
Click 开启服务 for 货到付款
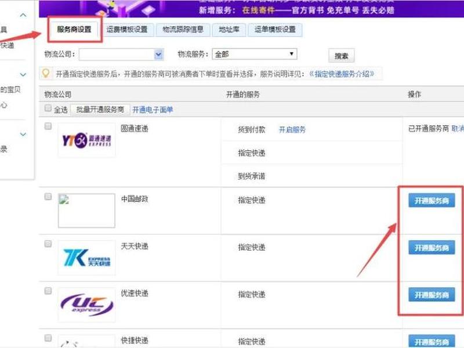coord(292,129)
